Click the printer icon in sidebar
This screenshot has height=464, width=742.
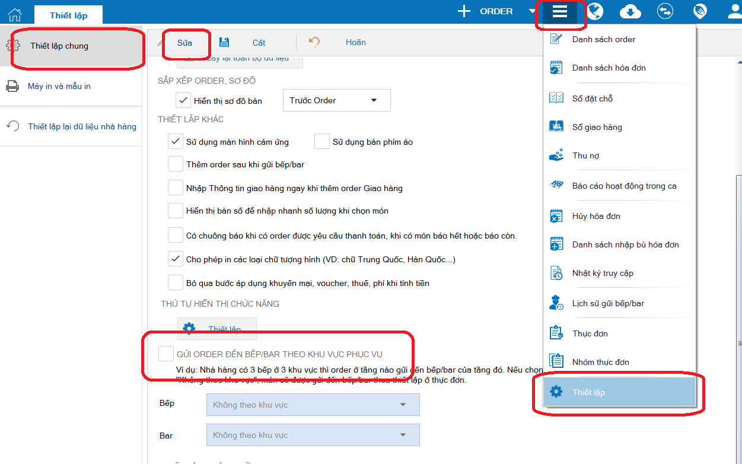[12, 87]
